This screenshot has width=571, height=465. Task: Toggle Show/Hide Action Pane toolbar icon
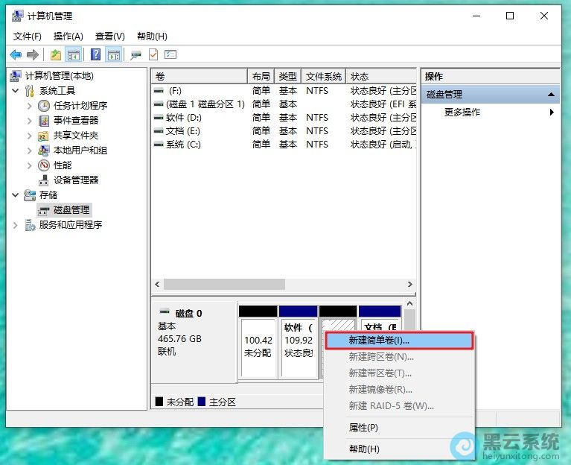[x=113, y=54]
